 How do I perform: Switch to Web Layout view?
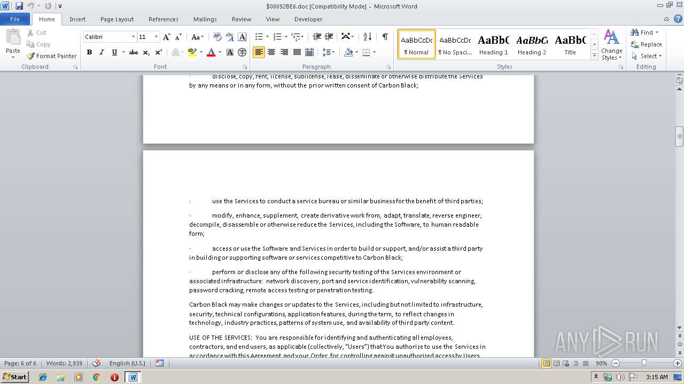566,363
